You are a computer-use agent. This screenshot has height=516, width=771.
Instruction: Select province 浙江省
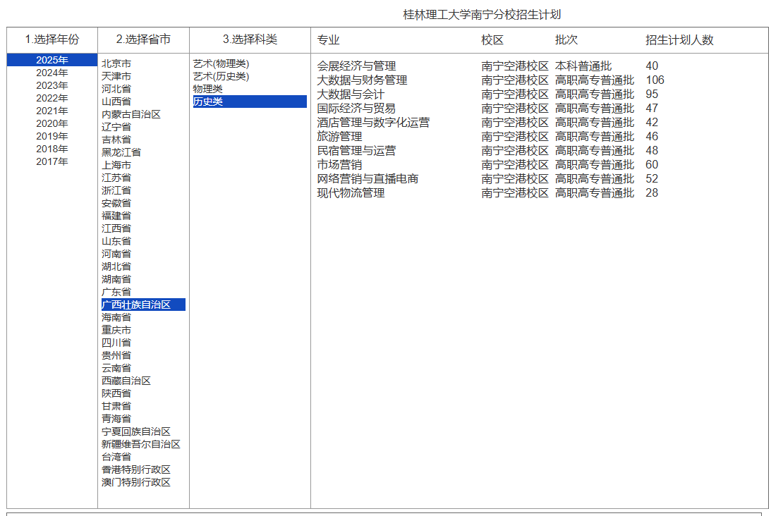click(116, 190)
